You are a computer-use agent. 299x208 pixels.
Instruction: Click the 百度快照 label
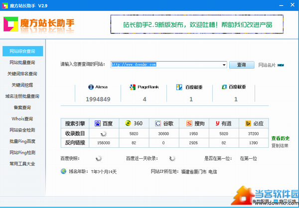click(x=70, y=158)
